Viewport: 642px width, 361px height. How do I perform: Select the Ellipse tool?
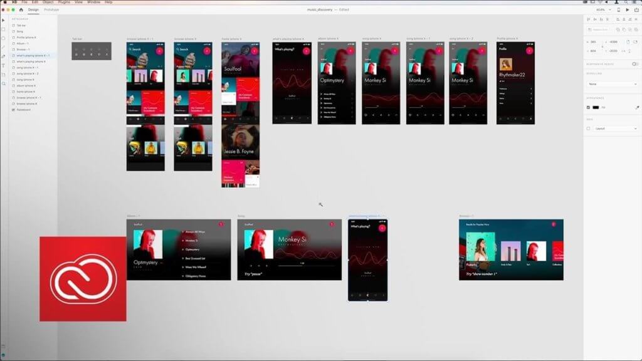(x=3, y=38)
